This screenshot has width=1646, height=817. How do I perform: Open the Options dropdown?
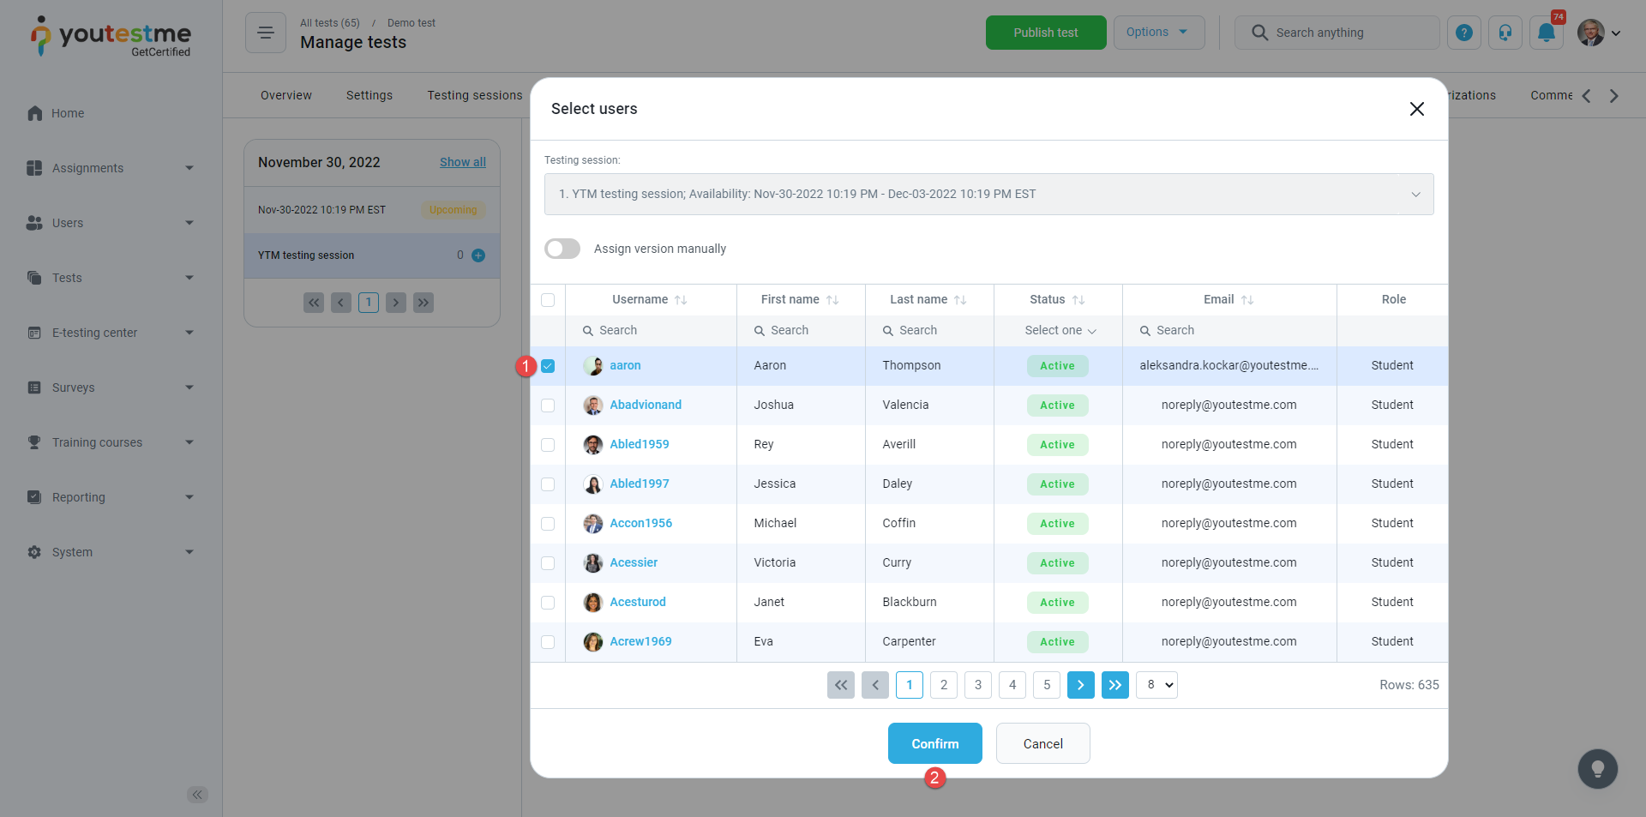click(x=1159, y=33)
